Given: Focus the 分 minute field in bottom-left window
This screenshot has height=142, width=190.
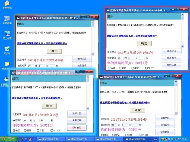Looking at the screenshot, I should 36,121.
